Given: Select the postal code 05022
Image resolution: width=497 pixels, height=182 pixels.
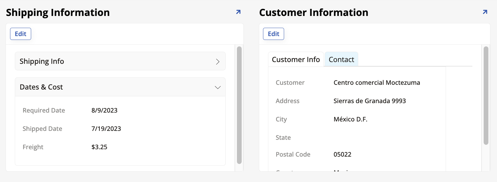Looking at the screenshot, I should (x=342, y=155).
